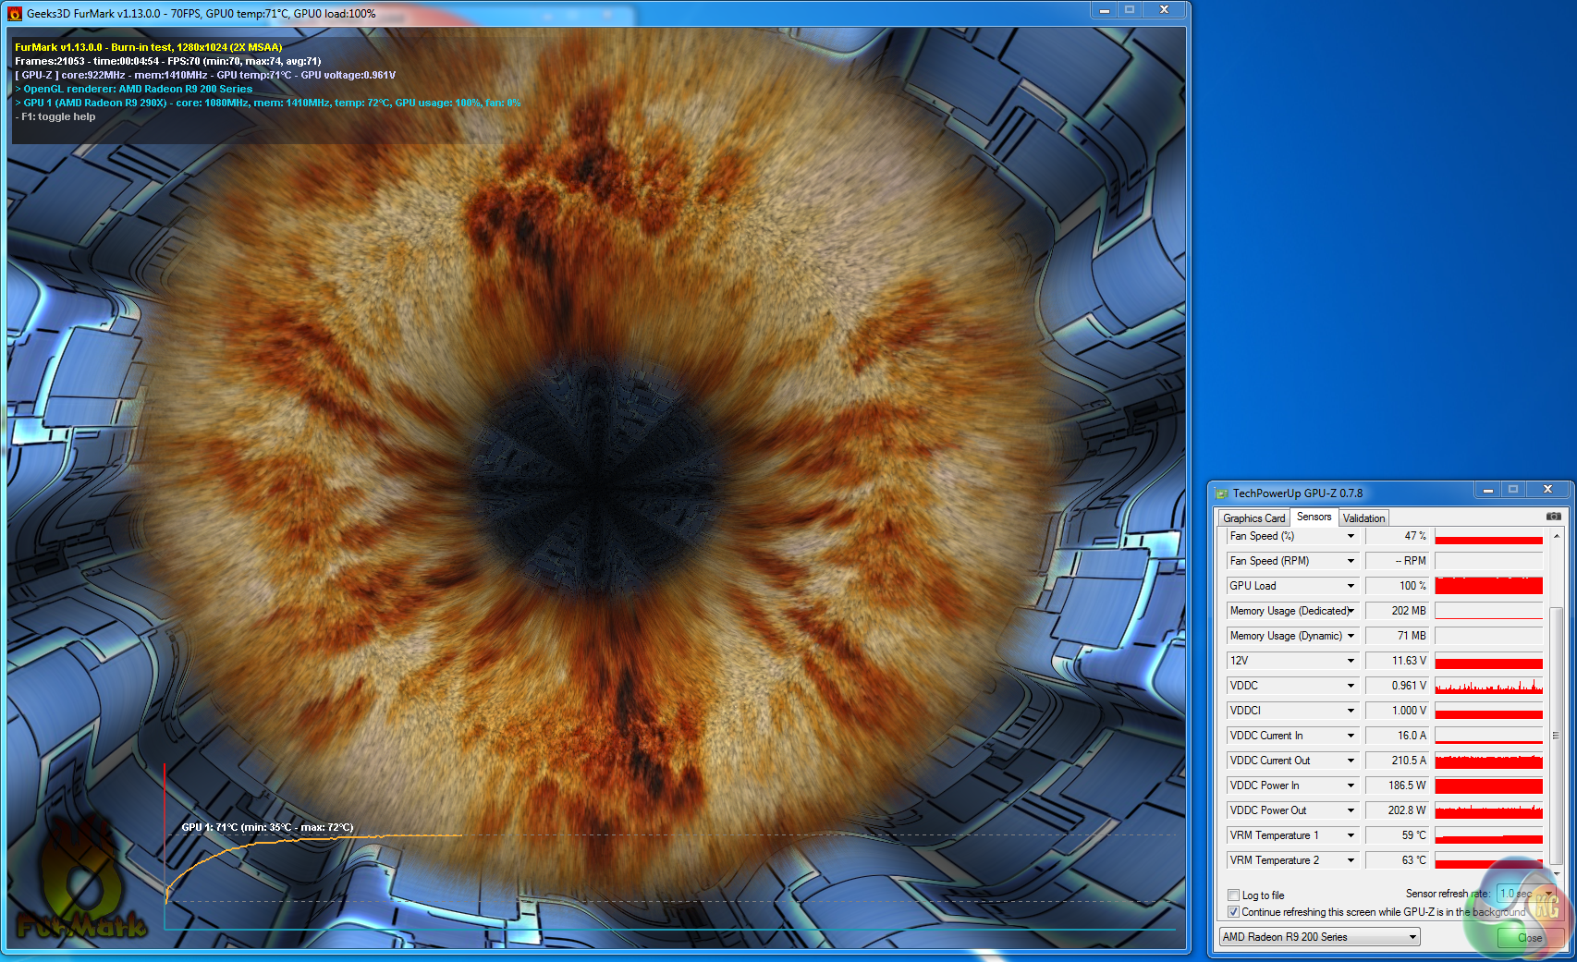
Task: Click the camera screenshot icon in GPU-Z
Action: coord(1553,517)
